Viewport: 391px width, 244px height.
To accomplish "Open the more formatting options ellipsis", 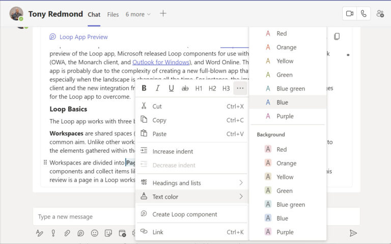I will pyautogui.click(x=240, y=89).
